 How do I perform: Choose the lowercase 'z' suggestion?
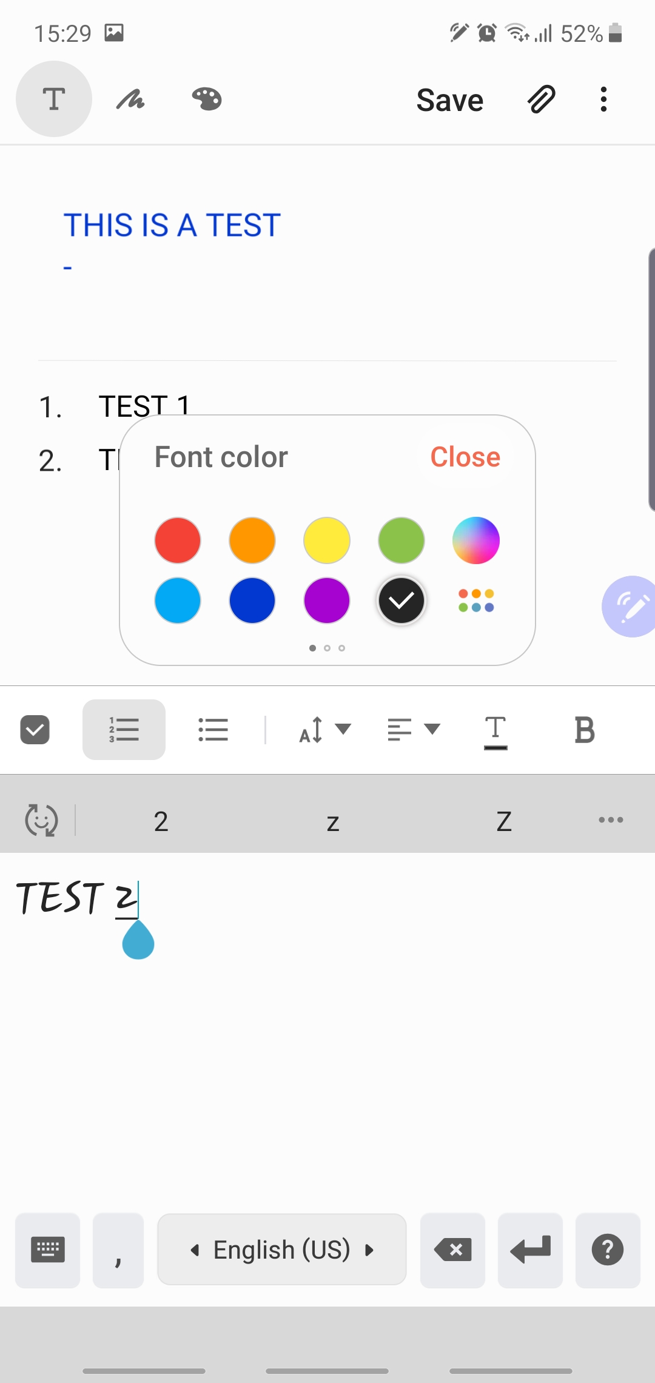pyautogui.click(x=333, y=821)
